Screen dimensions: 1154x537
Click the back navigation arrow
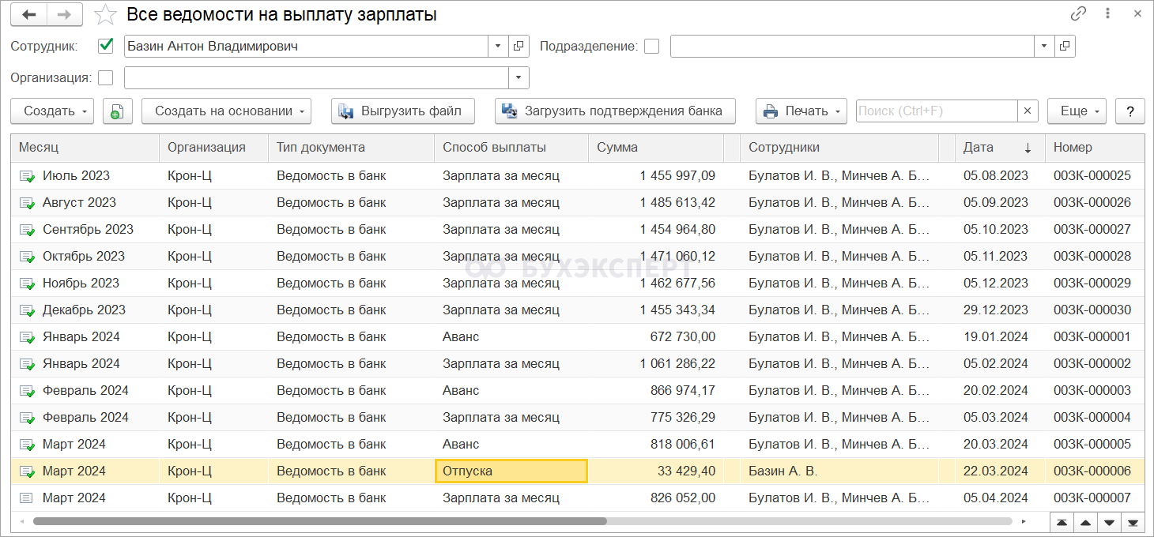[28, 15]
